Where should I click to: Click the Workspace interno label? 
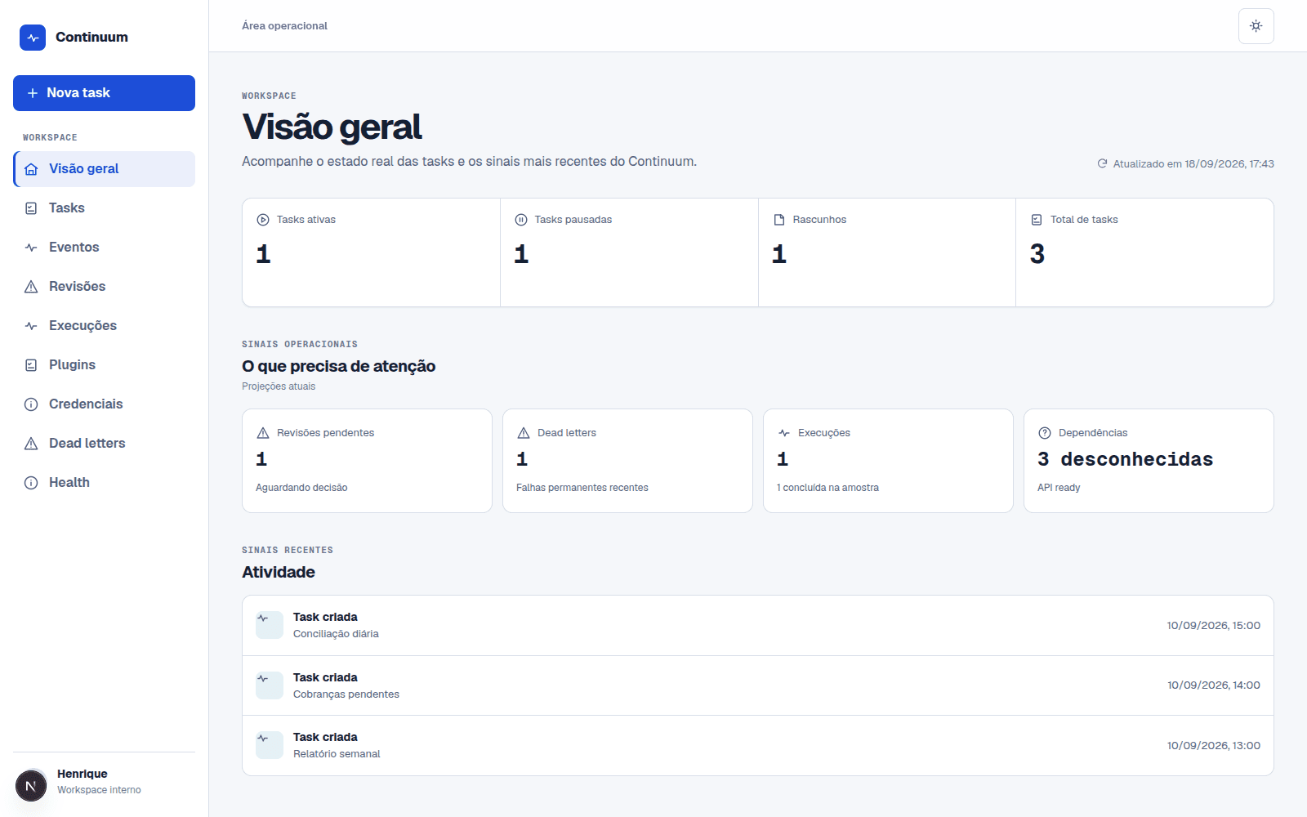tap(99, 790)
